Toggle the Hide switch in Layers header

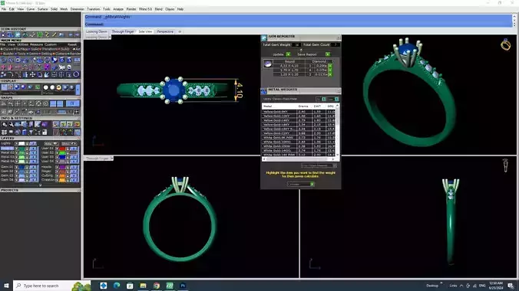click(x=51, y=144)
